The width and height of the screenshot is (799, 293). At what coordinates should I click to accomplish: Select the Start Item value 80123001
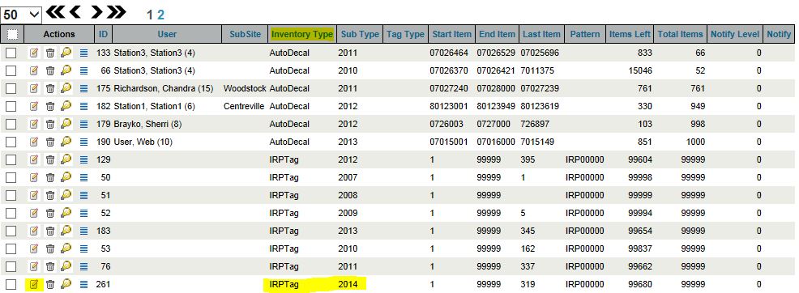tap(449, 106)
